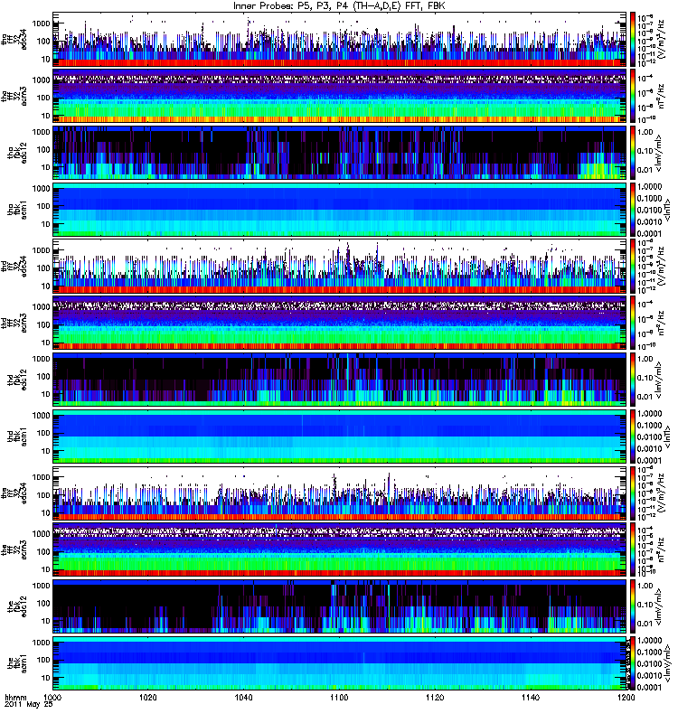Click the color bar of thd fbk edc12 panel

pos(633,380)
